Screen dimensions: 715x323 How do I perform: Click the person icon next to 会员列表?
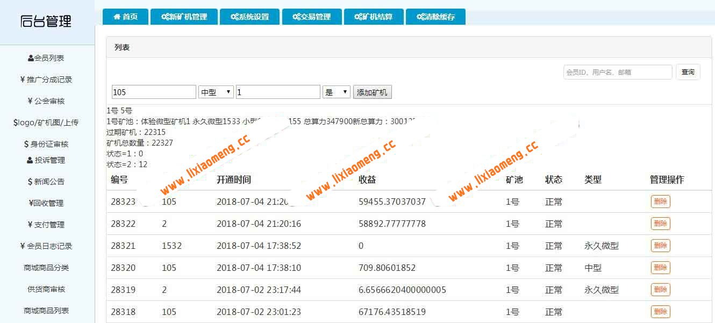pos(31,58)
